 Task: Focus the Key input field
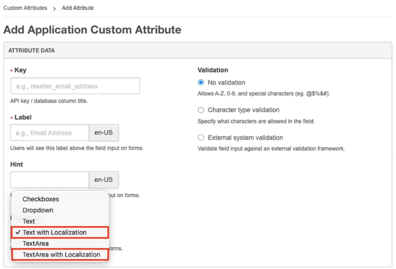[75, 86]
